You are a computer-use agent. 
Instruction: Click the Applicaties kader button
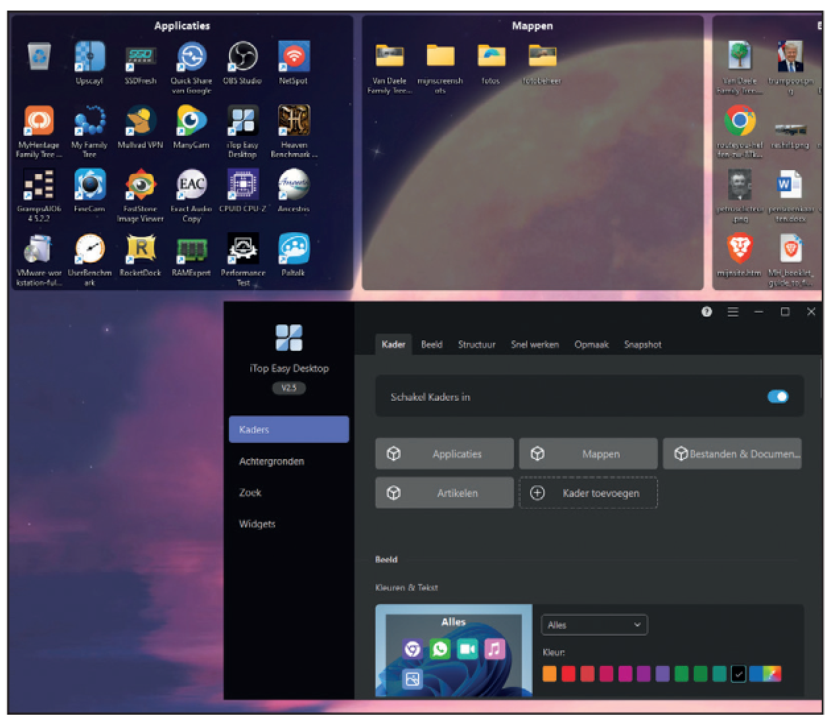coord(444,454)
